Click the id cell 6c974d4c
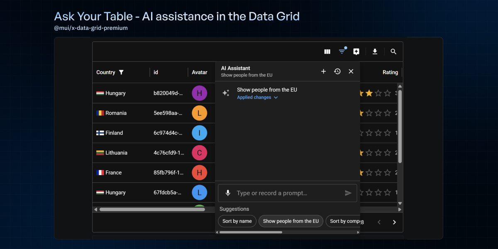The height and width of the screenshot is (249, 498). [x=168, y=133]
